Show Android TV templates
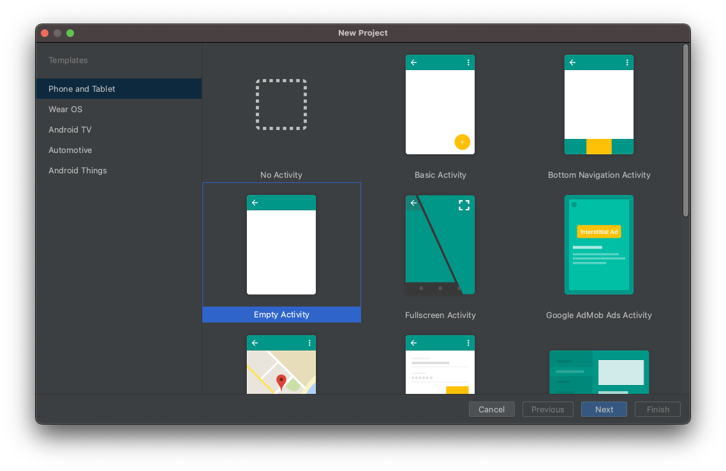The width and height of the screenshot is (726, 471). (70, 129)
